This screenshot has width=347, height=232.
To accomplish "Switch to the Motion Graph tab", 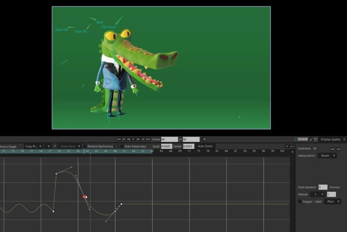I will click(8, 146).
